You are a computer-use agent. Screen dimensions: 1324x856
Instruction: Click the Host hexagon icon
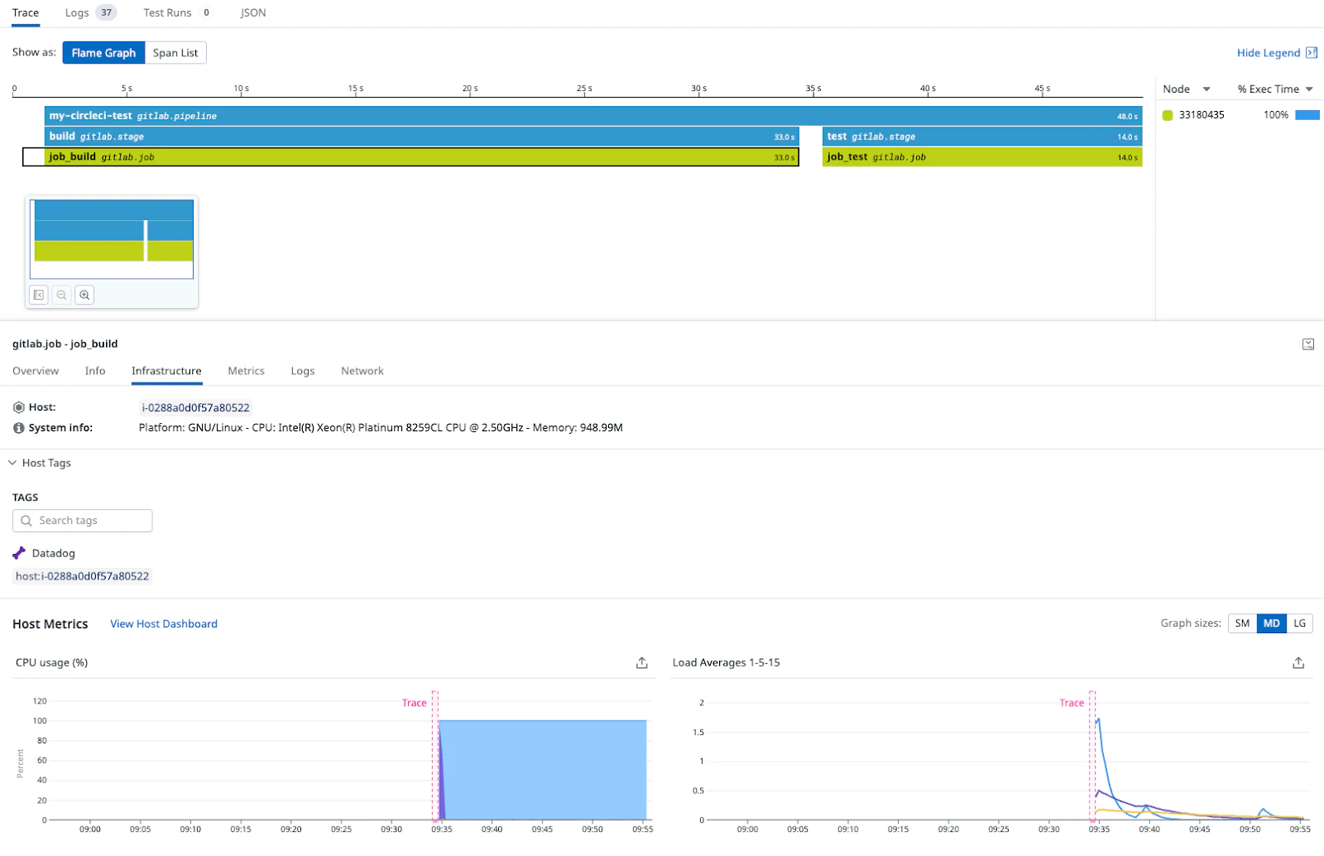pyautogui.click(x=19, y=407)
